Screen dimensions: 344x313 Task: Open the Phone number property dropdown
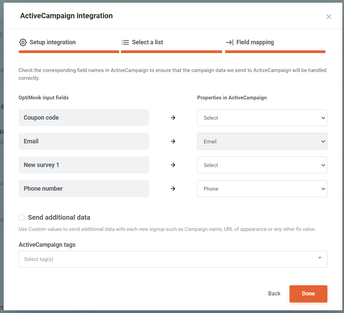pyautogui.click(x=262, y=189)
